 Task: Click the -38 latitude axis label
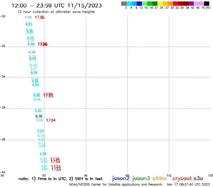click(3, 139)
